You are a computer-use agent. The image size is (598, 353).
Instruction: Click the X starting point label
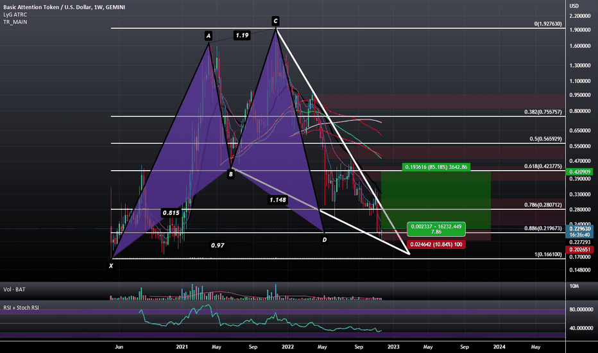111,266
